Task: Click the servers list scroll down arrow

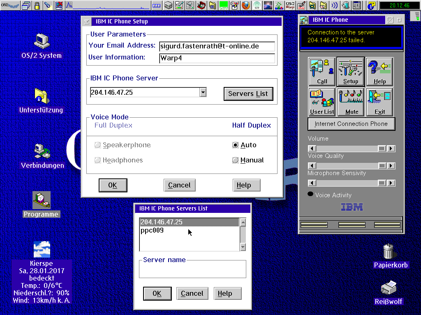Action: click(x=243, y=247)
